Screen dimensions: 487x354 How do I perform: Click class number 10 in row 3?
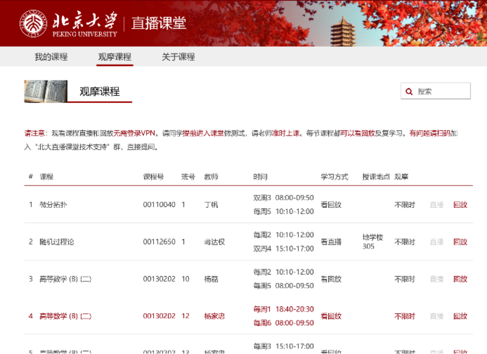(186, 279)
